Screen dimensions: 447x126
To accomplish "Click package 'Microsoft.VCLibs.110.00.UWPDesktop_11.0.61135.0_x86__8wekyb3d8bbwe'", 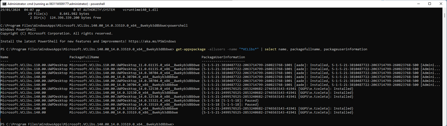I will click(134, 69).
